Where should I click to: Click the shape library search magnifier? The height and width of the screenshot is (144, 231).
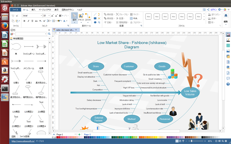(x=49, y=34)
